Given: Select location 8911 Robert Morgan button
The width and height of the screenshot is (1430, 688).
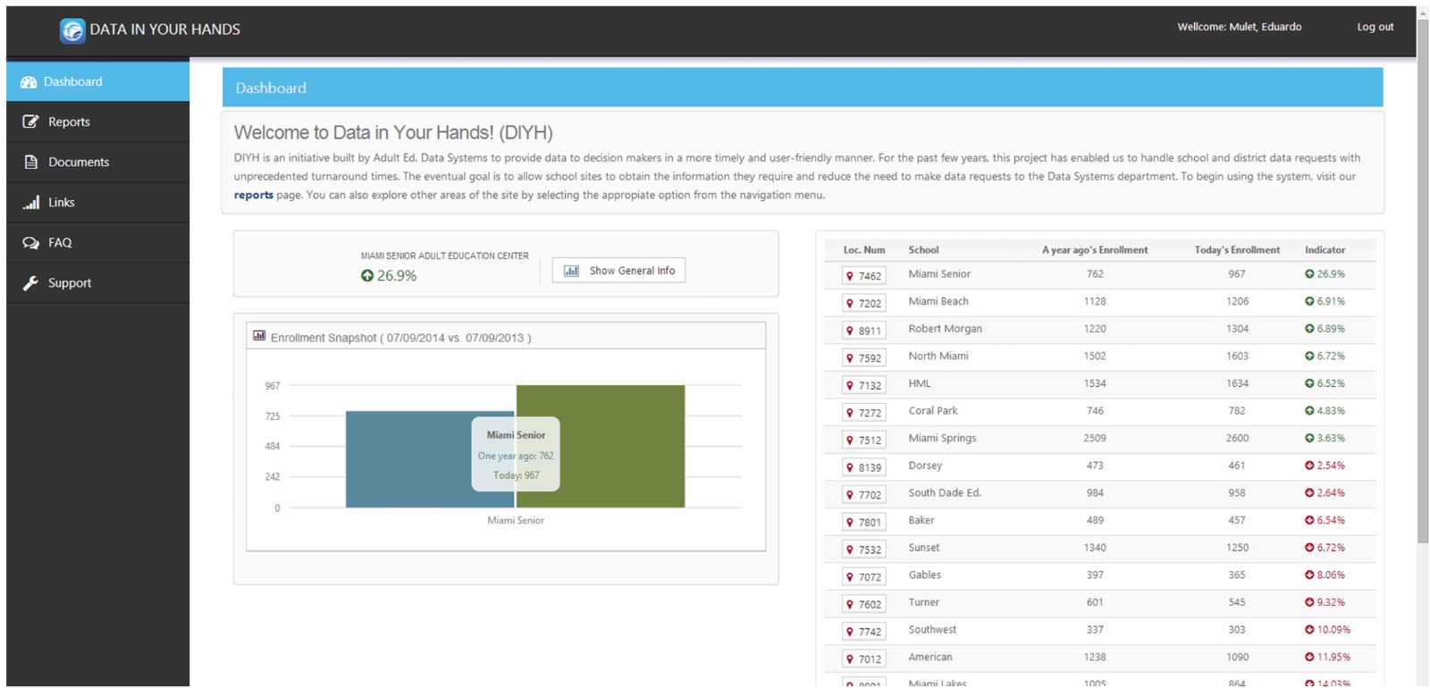Looking at the screenshot, I should coord(863,331).
